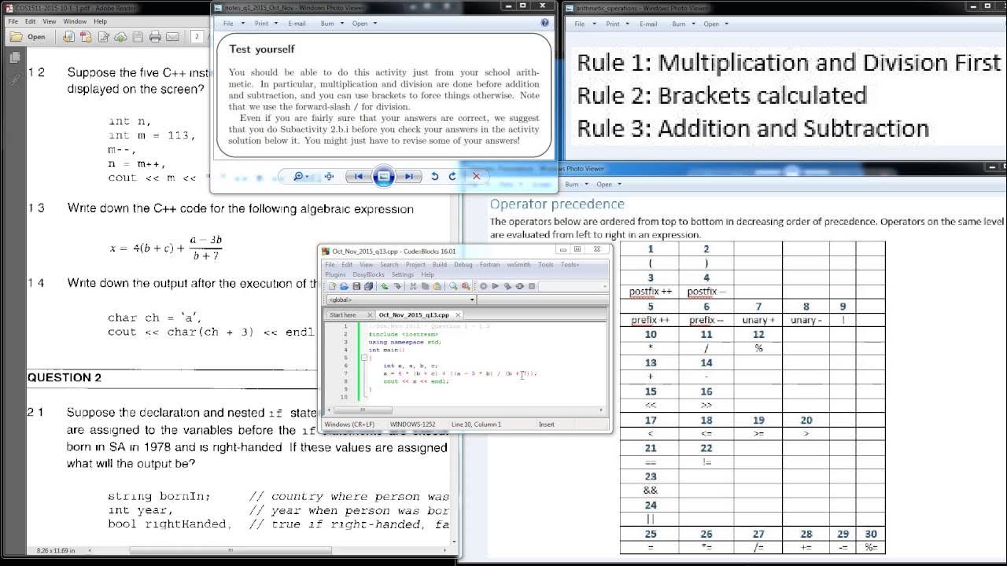Collapse code fold at line 5 in Code::Blocks
This screenshot has width=1007, height=566.
[x=363, y=358]
